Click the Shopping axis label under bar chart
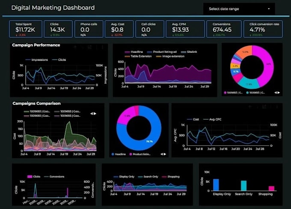291x209 pixels. [266, 194]
